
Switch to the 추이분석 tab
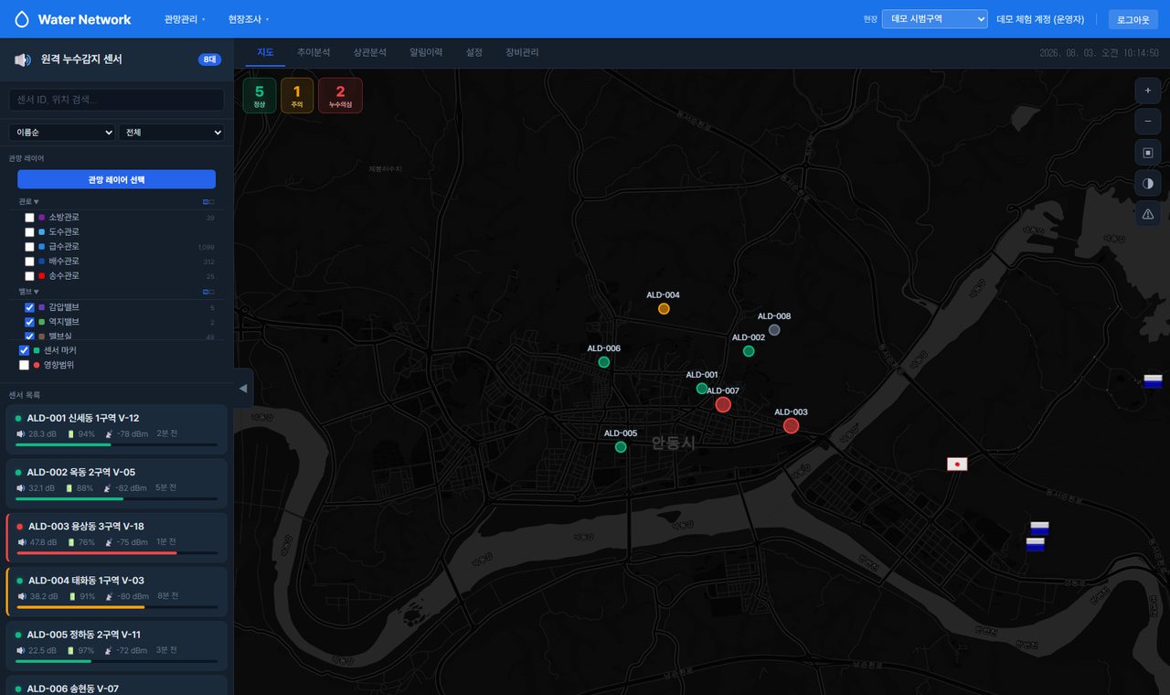tap(314, 52)
